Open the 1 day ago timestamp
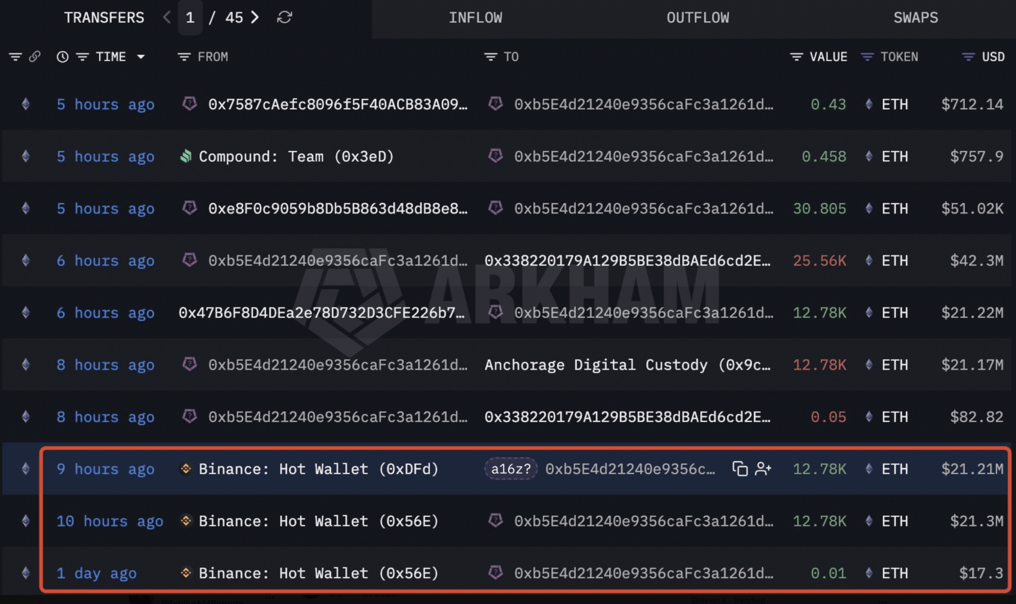 pyautogui.click(x=96, y=573)
